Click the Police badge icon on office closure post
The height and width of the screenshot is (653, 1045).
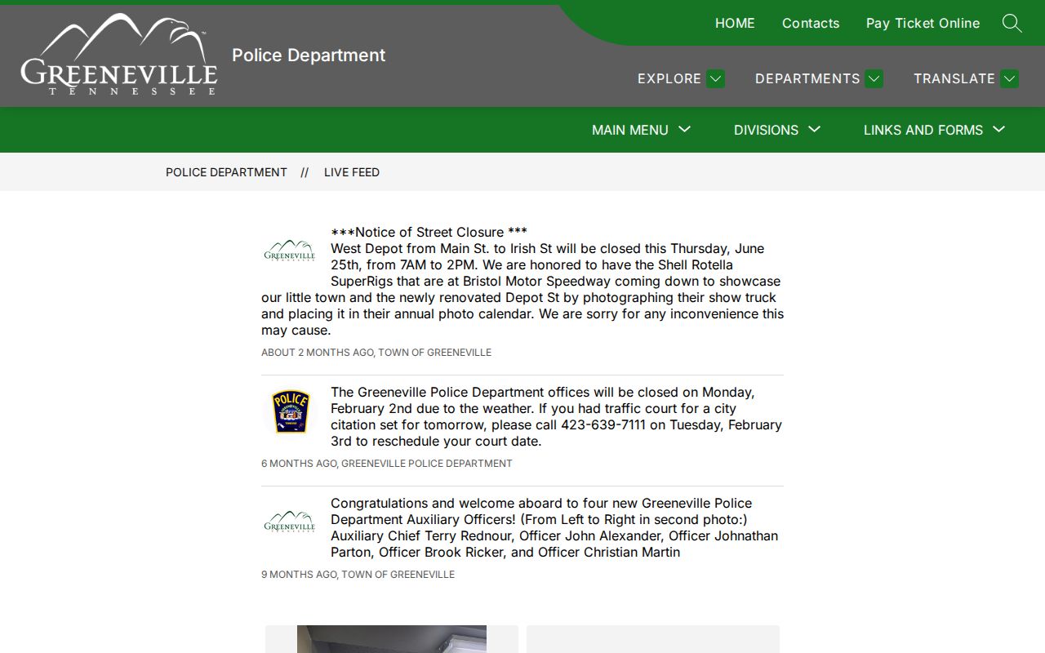291,411
